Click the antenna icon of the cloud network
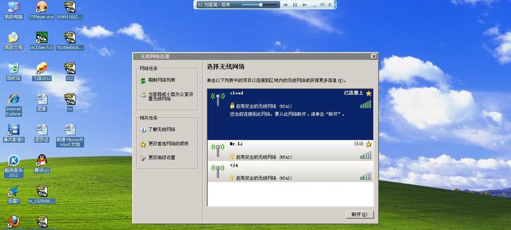Image resolution: width=511 pixels, height=230 pixels. pos(218,99)
